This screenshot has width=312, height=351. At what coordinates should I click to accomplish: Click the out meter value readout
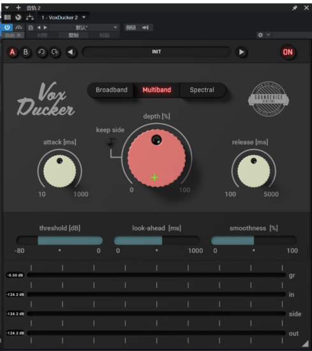[15, 333]
